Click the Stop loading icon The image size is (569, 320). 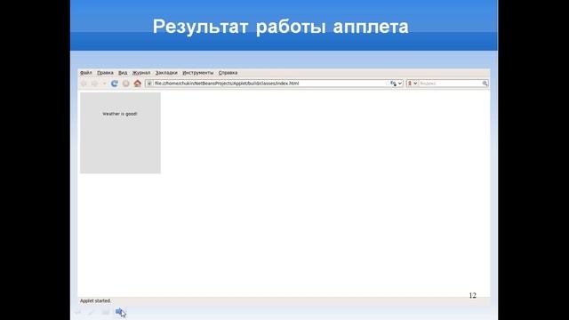click(x=126, y=84)
